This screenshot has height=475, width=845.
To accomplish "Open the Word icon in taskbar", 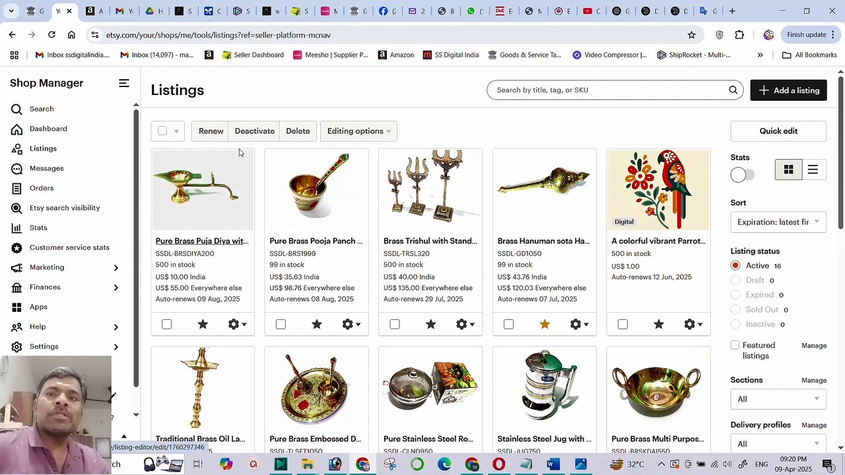I will tap(553, 464).
